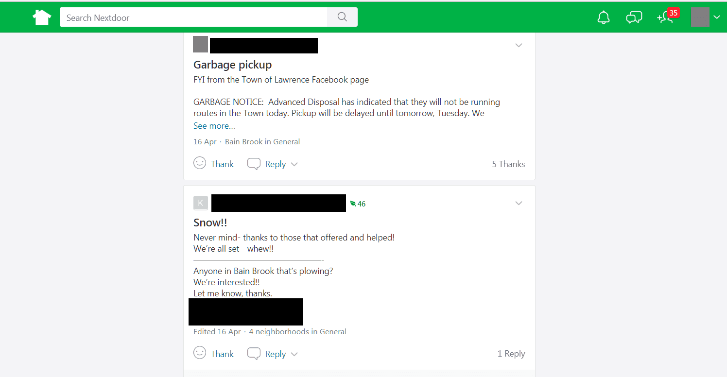727x377 pixels.
Task: Open the messages chat icon
Action: 634,17
